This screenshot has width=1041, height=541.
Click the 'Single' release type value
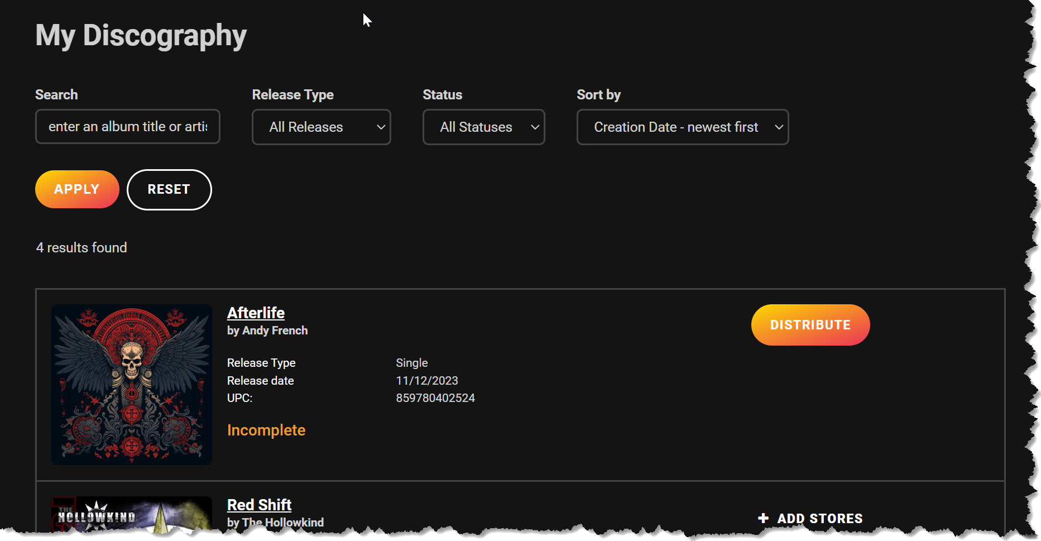click(412, 363)
